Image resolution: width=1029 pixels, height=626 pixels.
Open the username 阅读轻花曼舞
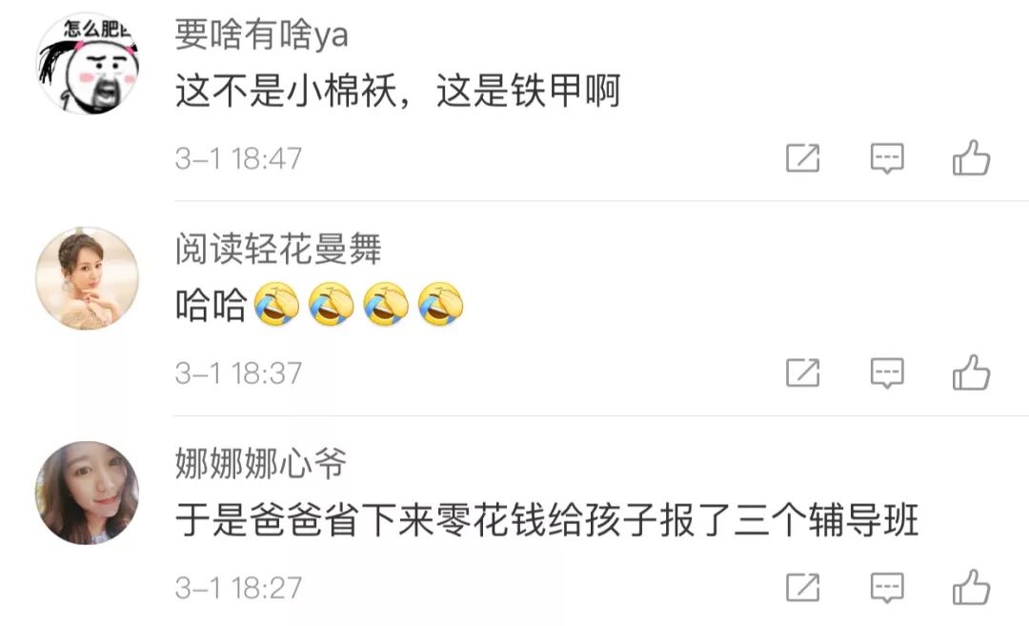click(x=278, y=249)
